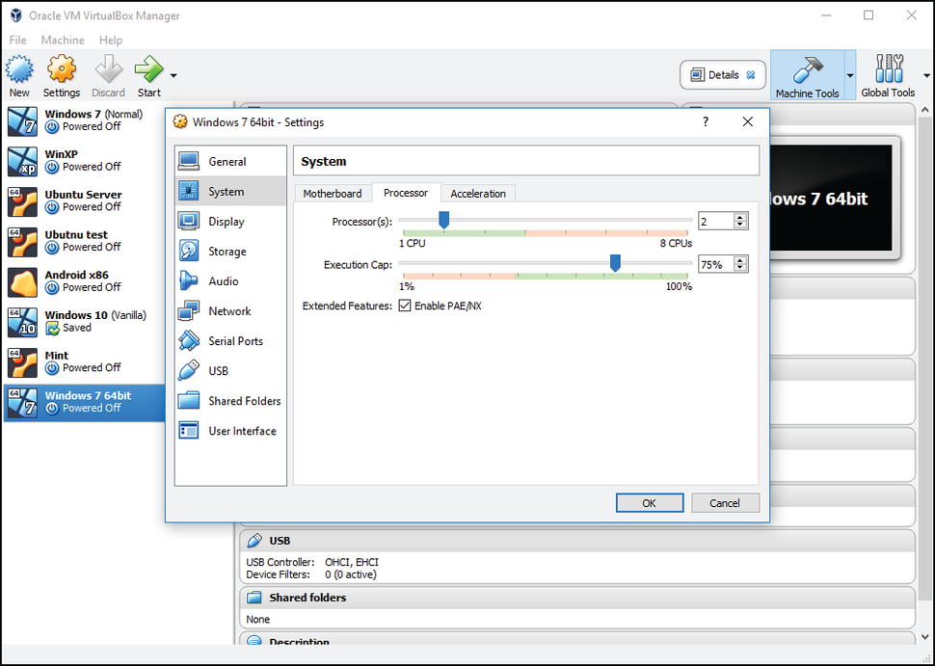Select the Audio settings category
Viewport: 935px width, 666px height.
tap(224, 280)
